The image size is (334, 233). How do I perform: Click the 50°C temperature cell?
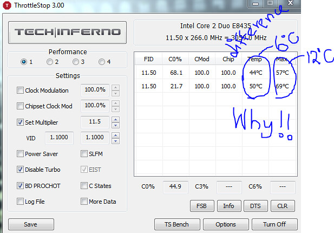click(x=256, y=86)
